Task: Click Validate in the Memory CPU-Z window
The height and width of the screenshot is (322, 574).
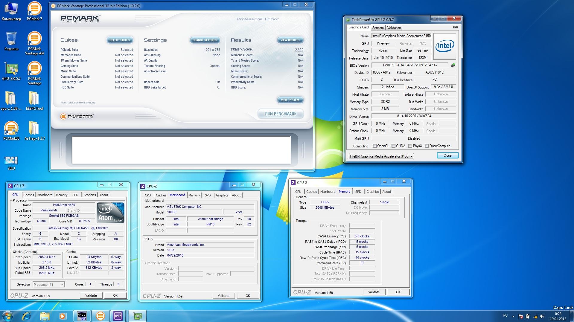Action: tap(374, 292)
